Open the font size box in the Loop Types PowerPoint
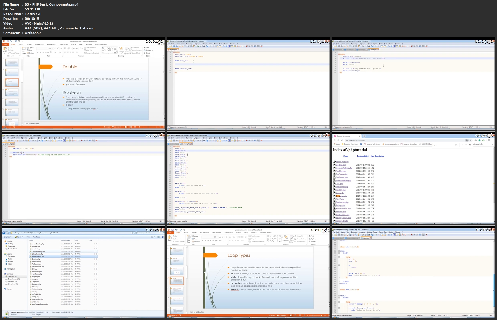This screenshot has width=497, height=320. coord(216,237)
